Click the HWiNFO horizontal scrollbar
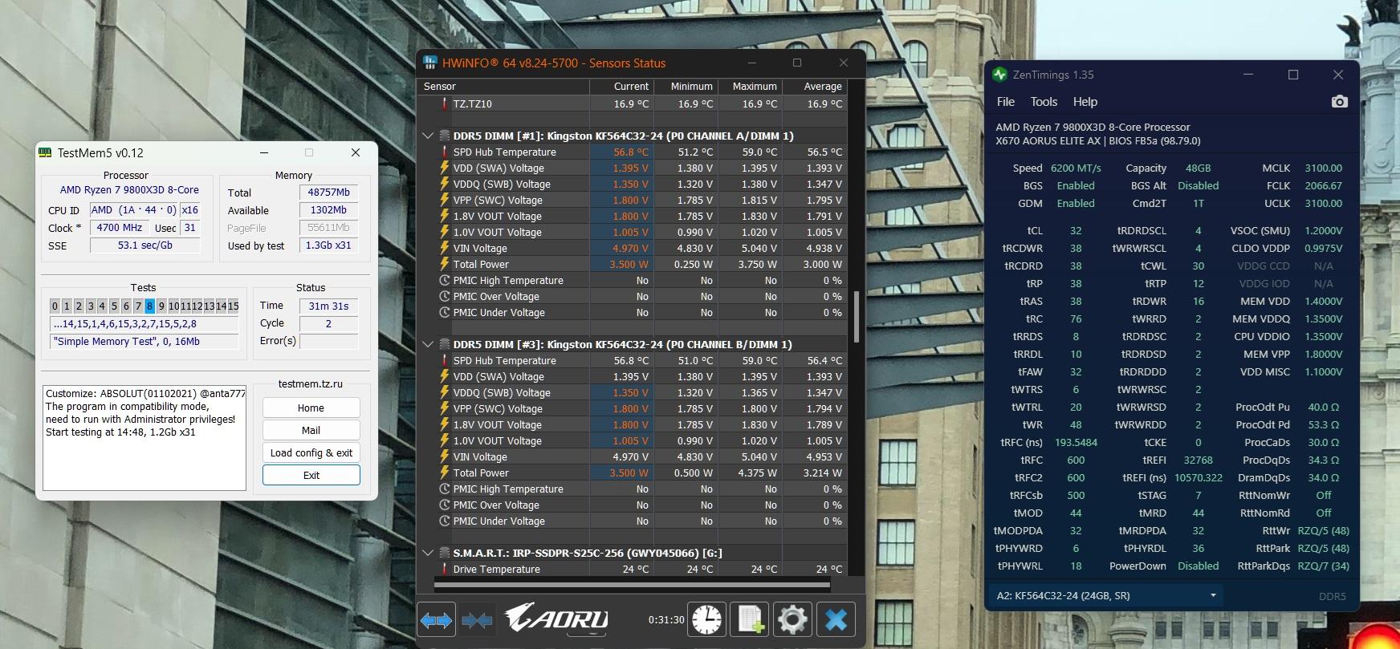 (631, 585)
